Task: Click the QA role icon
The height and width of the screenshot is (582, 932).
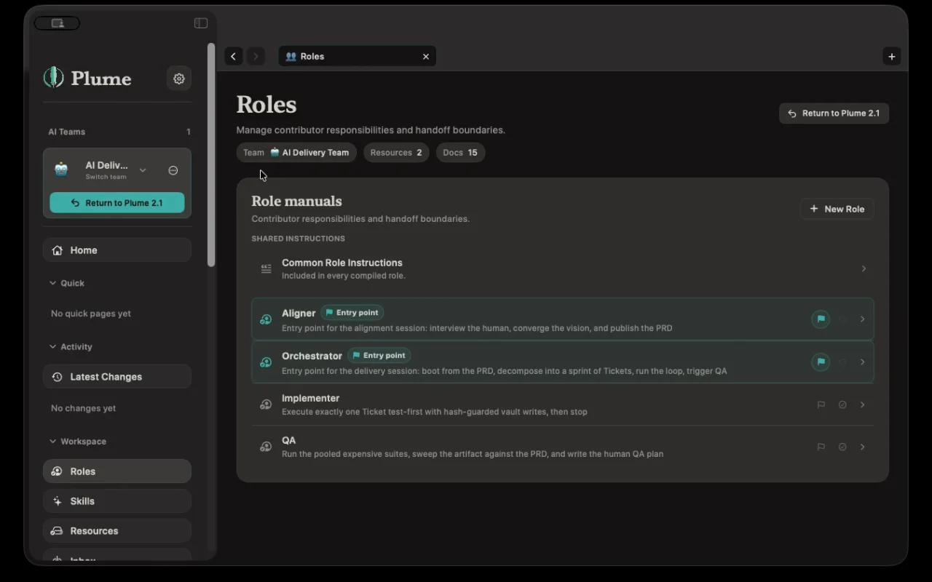Action: (x=266, y=447)
